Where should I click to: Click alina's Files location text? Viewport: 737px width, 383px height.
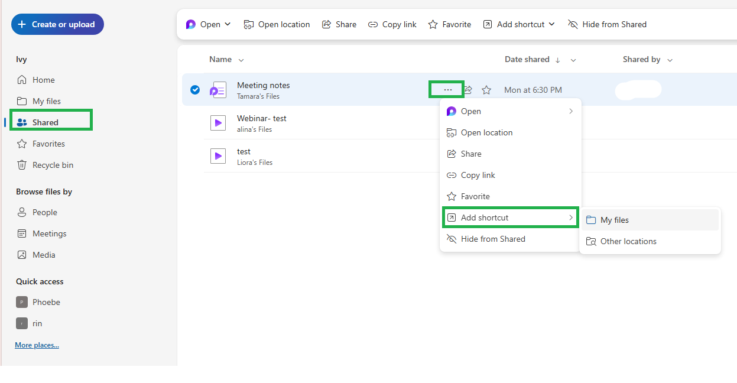click(255, 129)
